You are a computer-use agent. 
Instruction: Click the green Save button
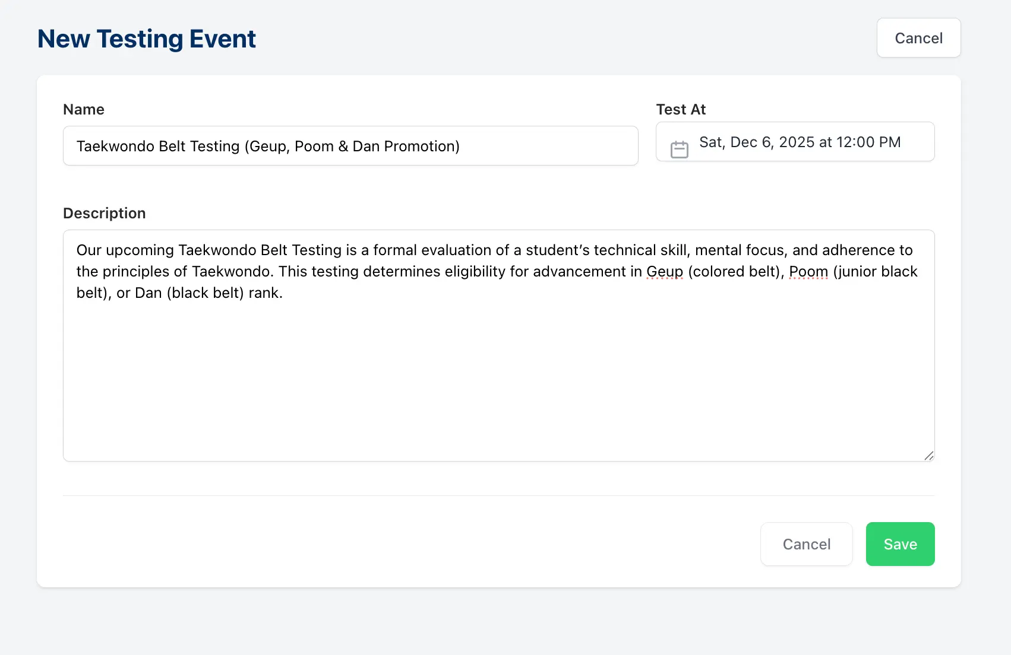(x=899, y=543)
